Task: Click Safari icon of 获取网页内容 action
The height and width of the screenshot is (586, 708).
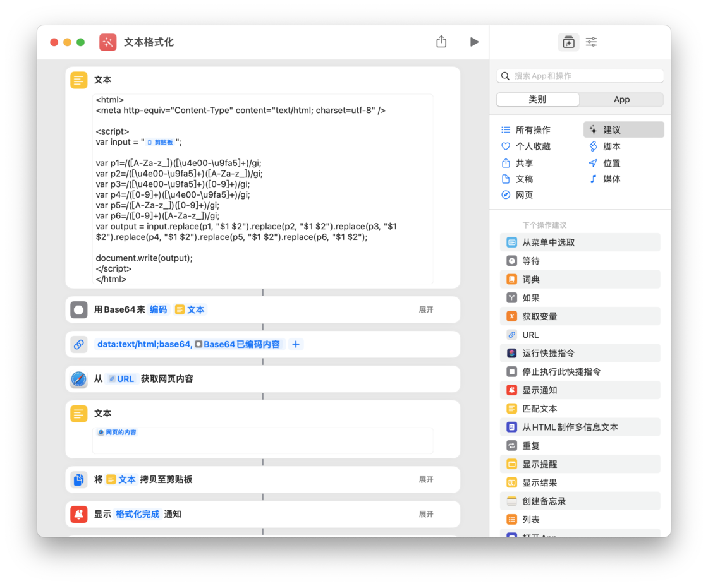Action: coord(78,379)
